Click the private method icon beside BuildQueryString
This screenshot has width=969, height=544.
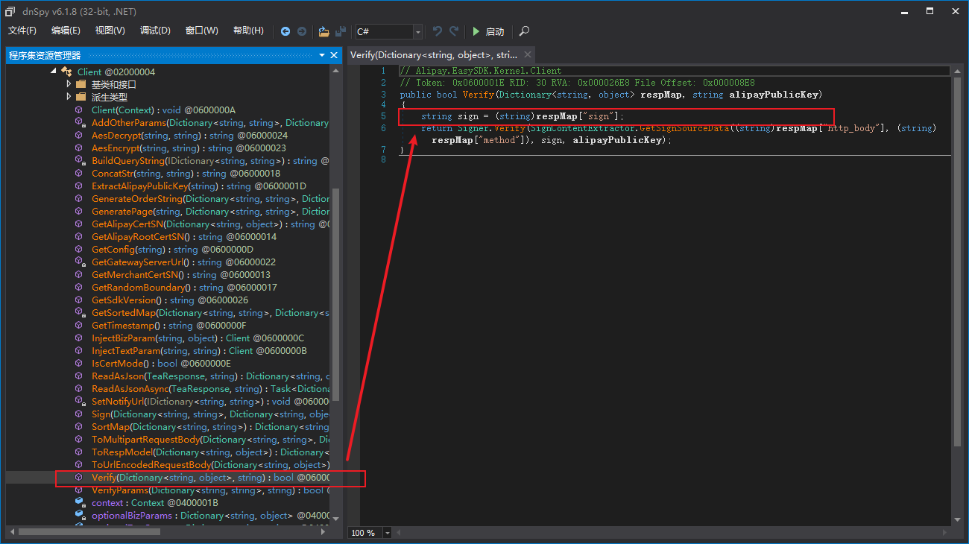tap(79, 160)
